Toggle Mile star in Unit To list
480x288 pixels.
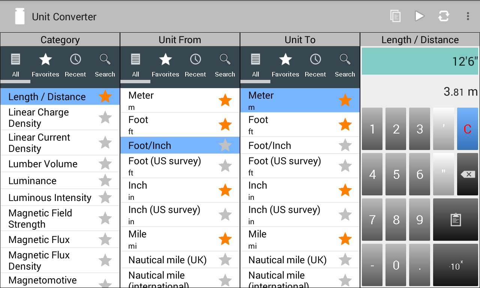(345, 239)
